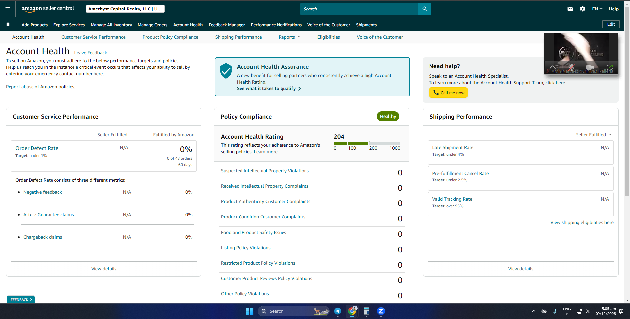This screenshot has height=319, width=630.
Task: Open Calculator from the taskbar
Action: click(x=367, y=311)
